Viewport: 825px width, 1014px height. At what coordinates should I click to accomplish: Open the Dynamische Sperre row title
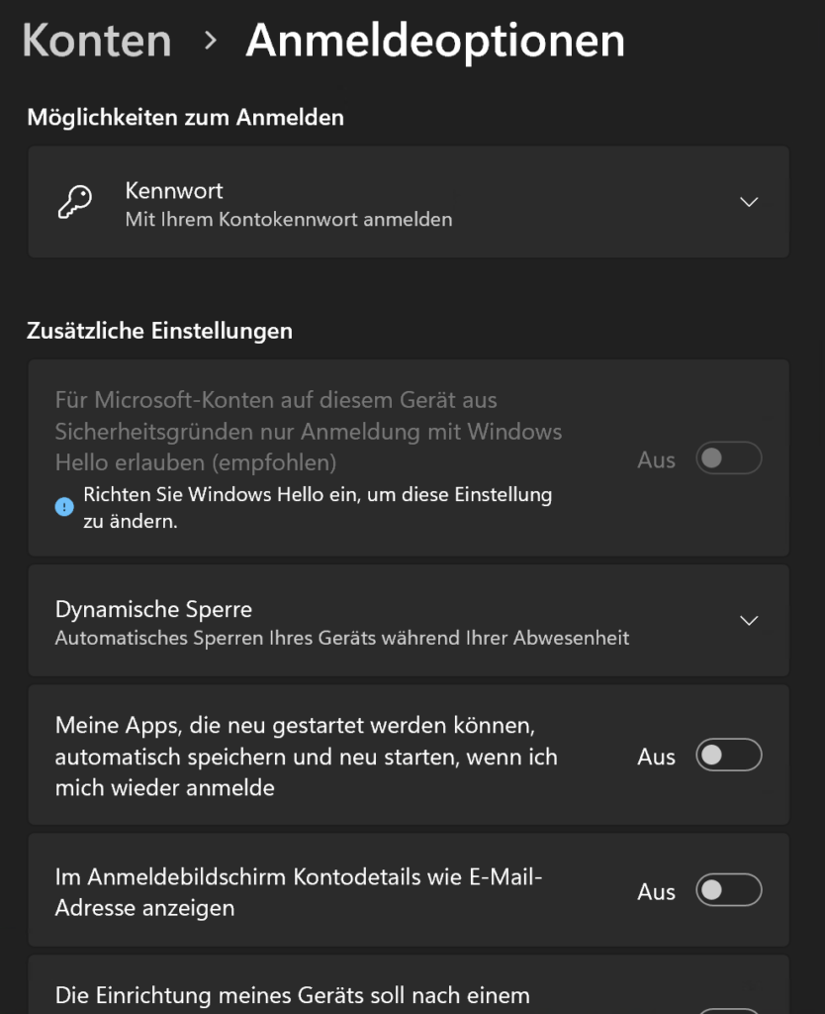pos(153,609)
